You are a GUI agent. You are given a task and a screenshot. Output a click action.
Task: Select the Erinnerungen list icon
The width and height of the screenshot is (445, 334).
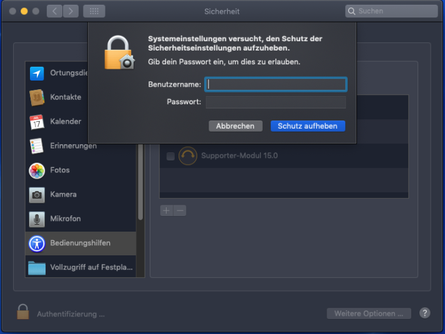[x=37, y=146]
